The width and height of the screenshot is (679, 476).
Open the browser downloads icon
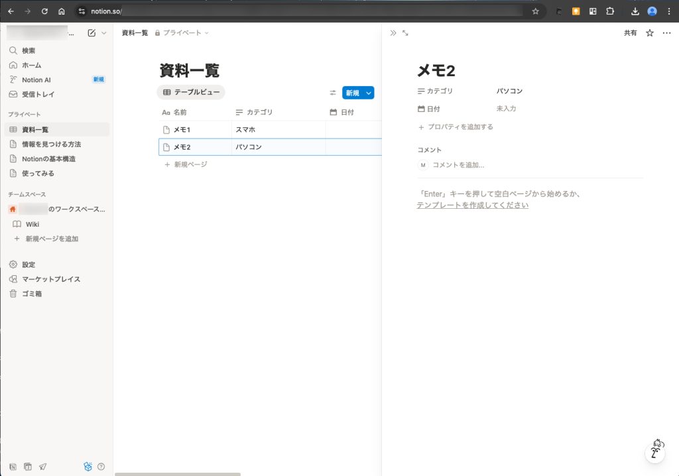pyautogui.click(x=635, y=11)
